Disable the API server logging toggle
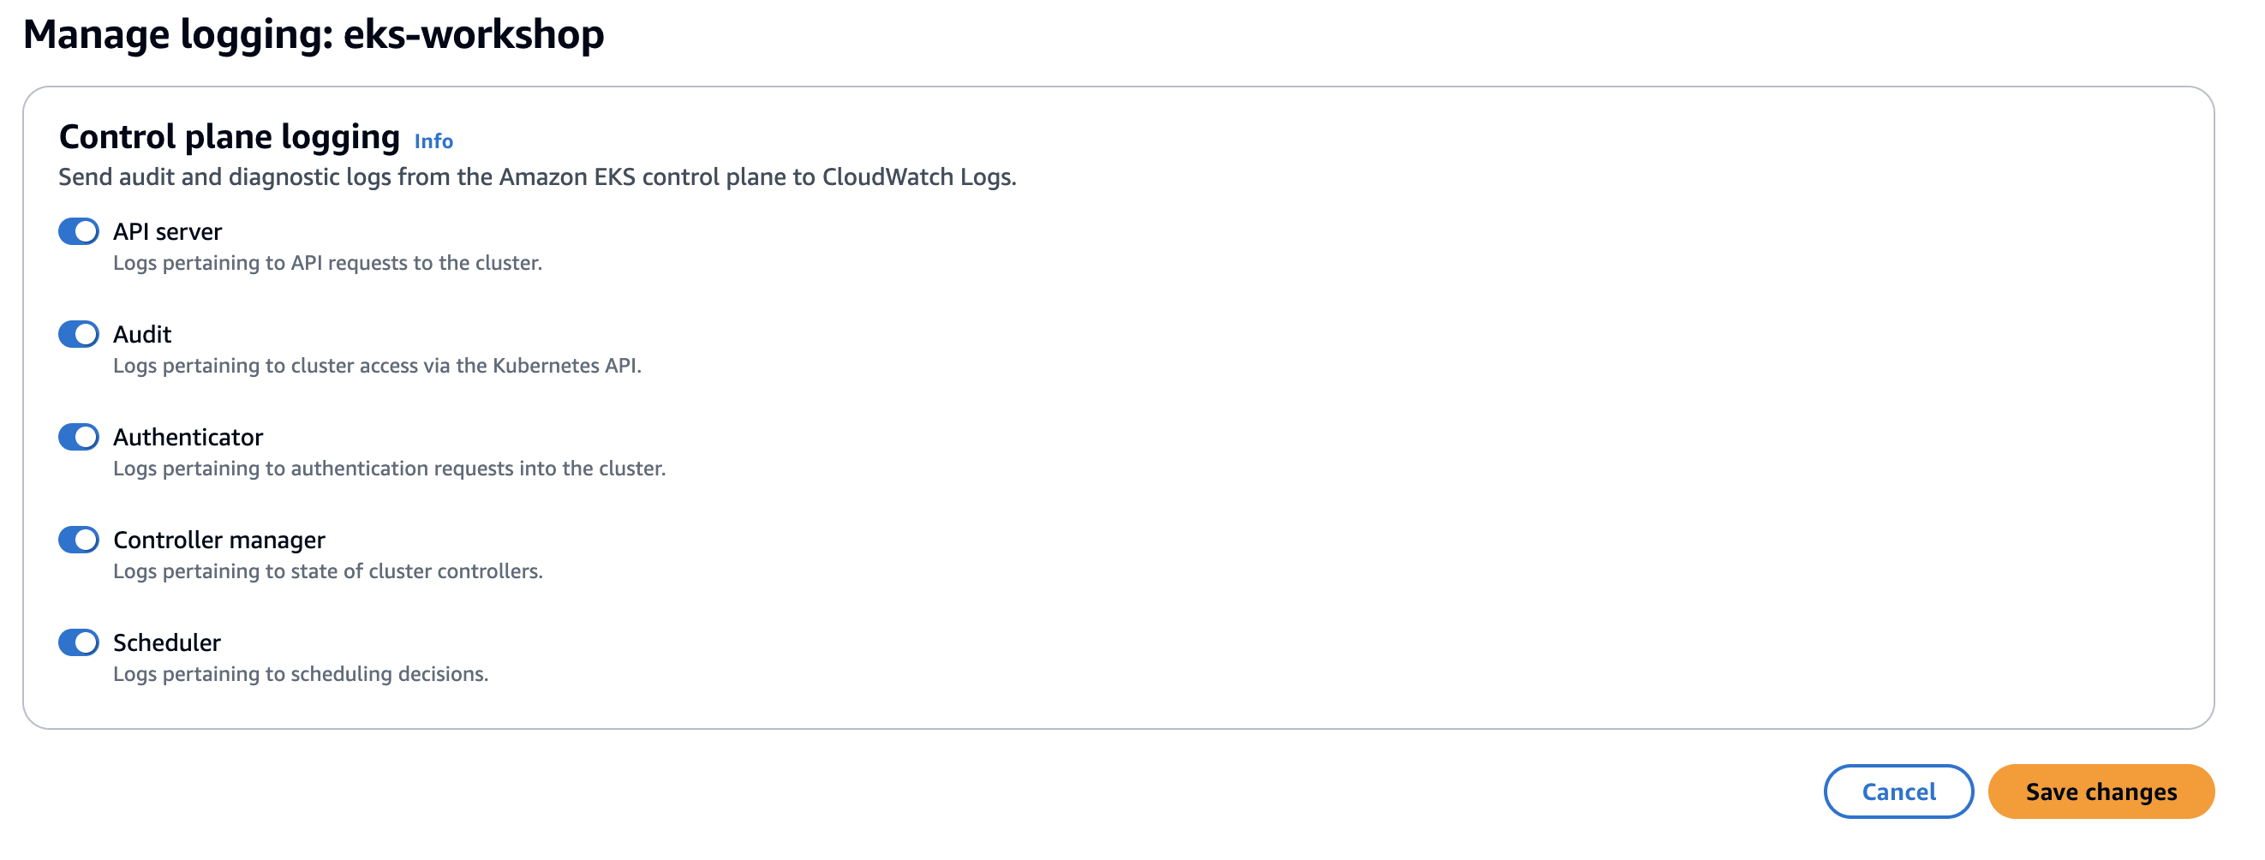This screenshot has width=2265, height=860. [x=77, y=231]
